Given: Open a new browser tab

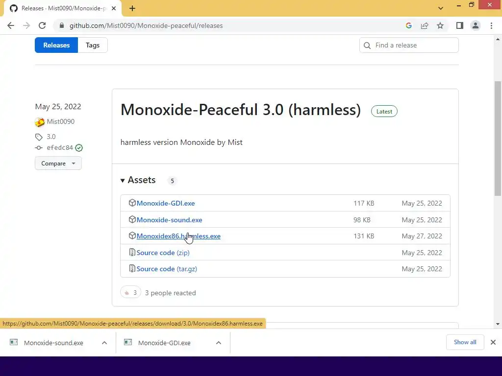Looking at the screenshot, I should (132, 8).
